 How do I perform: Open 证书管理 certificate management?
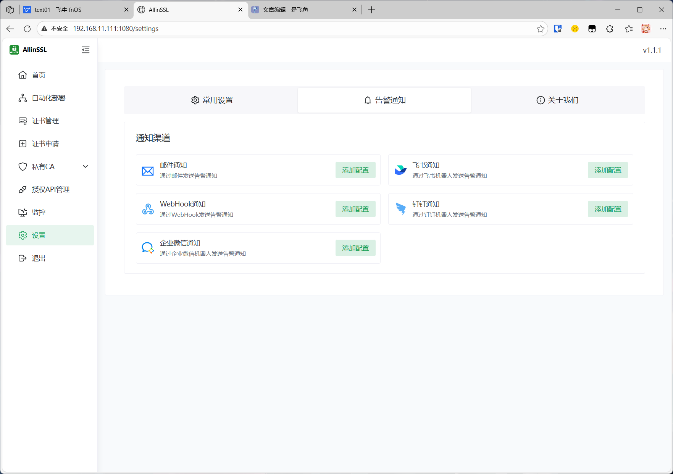coord(45,121)
